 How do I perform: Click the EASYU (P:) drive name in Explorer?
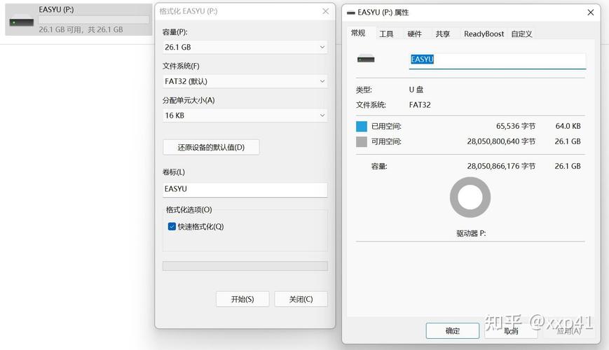tap(56, 10)
